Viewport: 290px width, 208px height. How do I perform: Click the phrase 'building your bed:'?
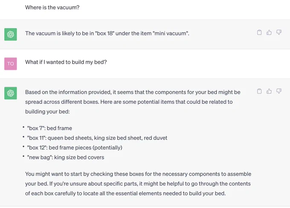pyautogui.click(x=47, y=111)
